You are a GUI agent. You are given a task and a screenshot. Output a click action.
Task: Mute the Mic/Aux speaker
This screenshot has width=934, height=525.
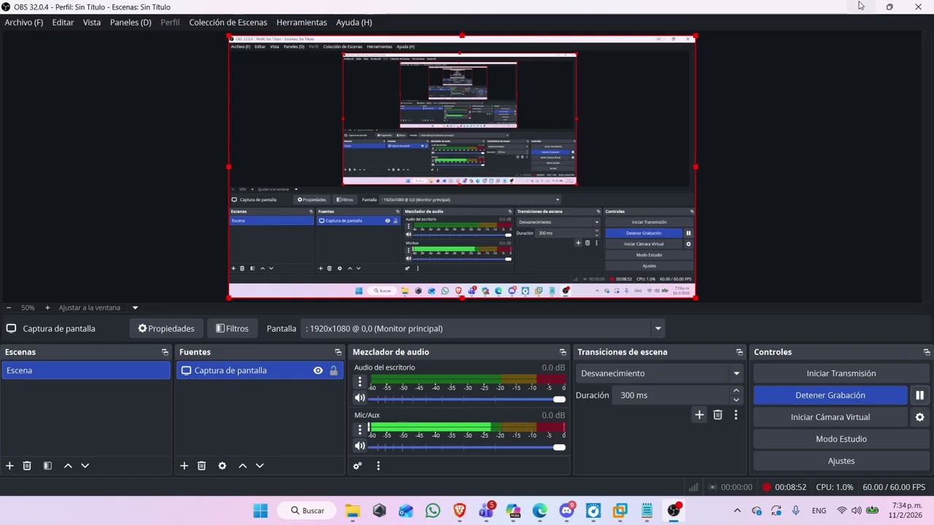coord(360,446)
